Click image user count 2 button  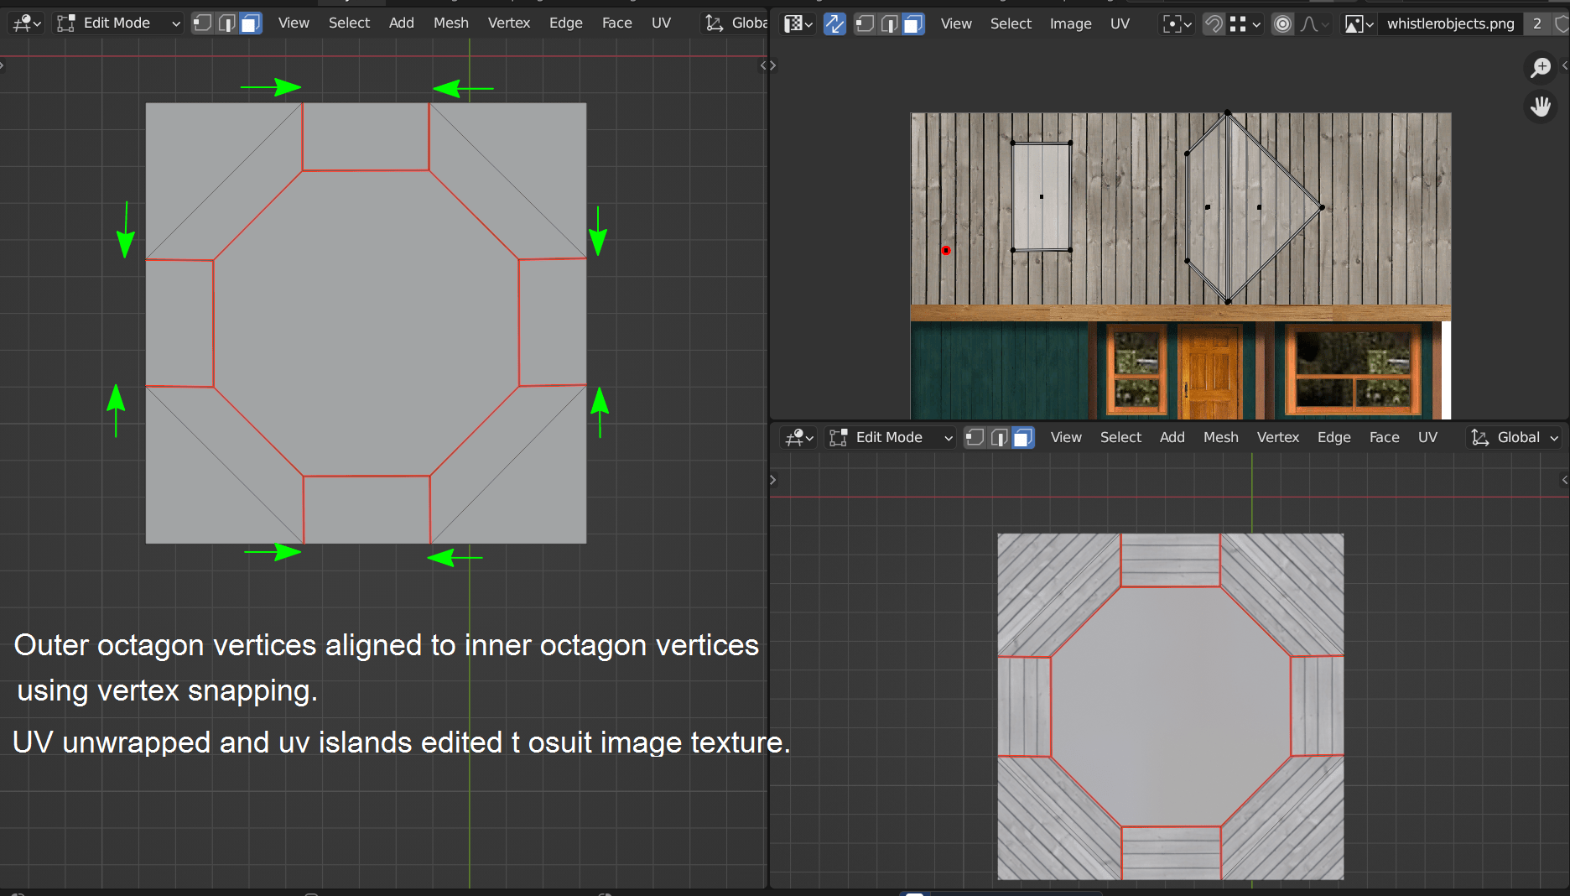point(1537,24)
